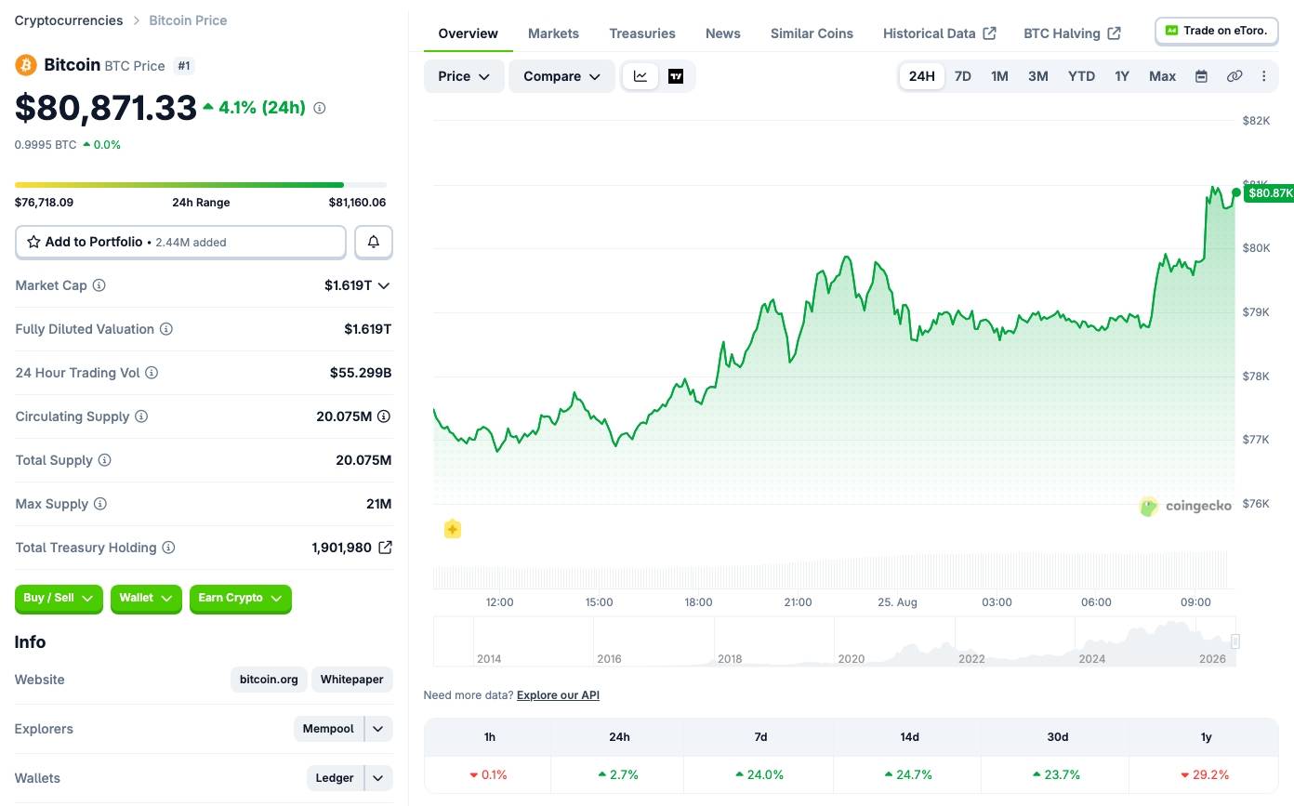Select the 1Y time range
This screenshot has width=1294, height=806.
coord(1122,76)
